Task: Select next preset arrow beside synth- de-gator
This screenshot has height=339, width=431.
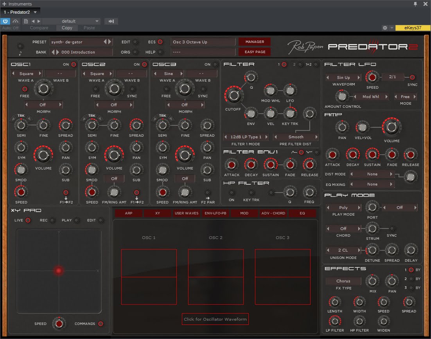Action: pos(110,42)
